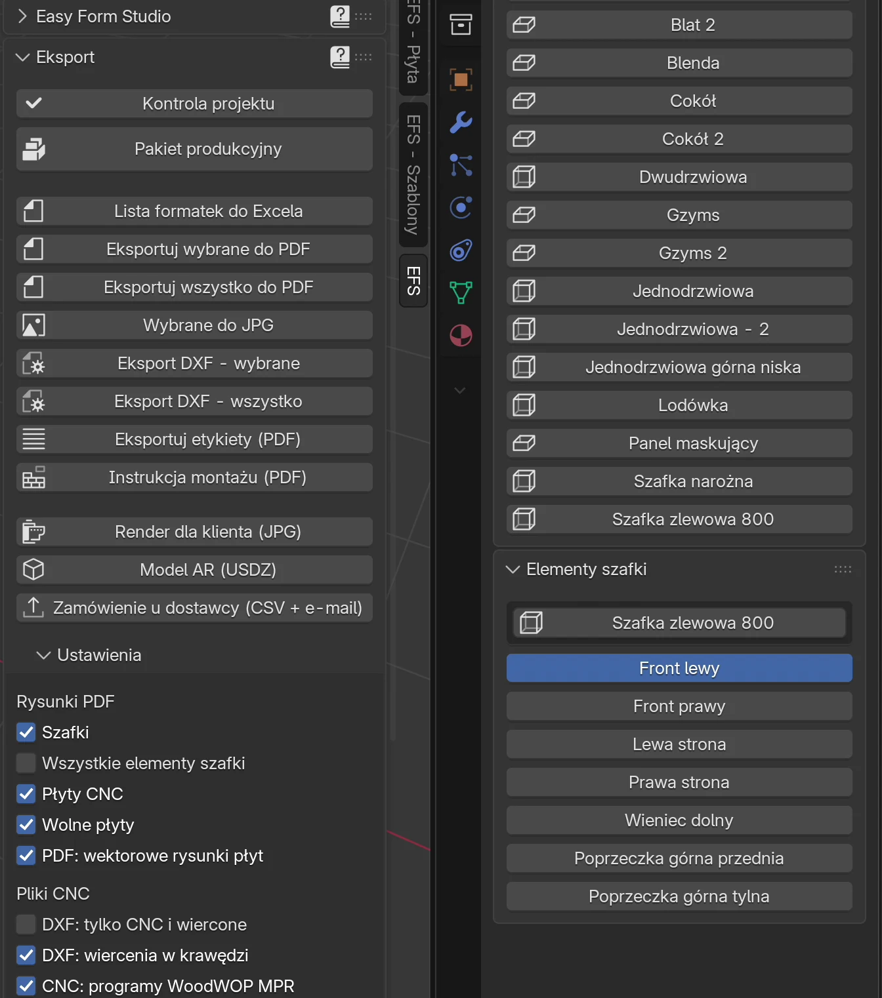
Task: Collapse the Elementy szafki panel
Action: point(513,569)
